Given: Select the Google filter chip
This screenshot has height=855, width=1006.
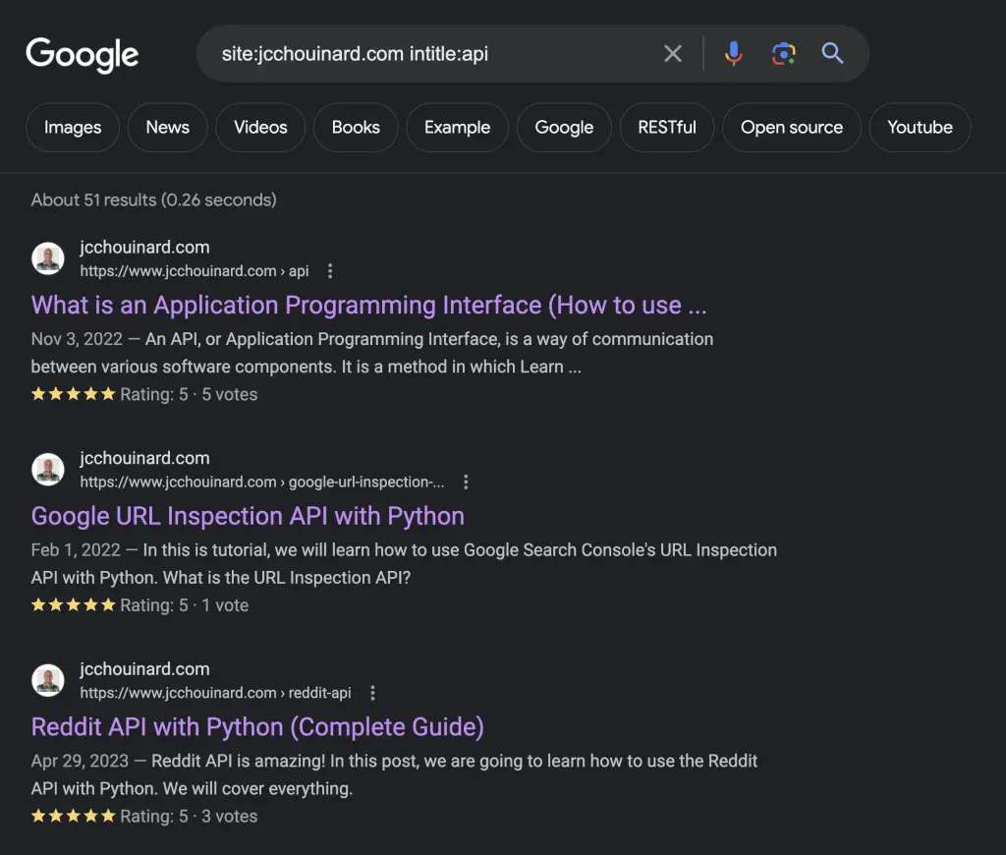Looking at the screenshot, I should tap(564, 127).
